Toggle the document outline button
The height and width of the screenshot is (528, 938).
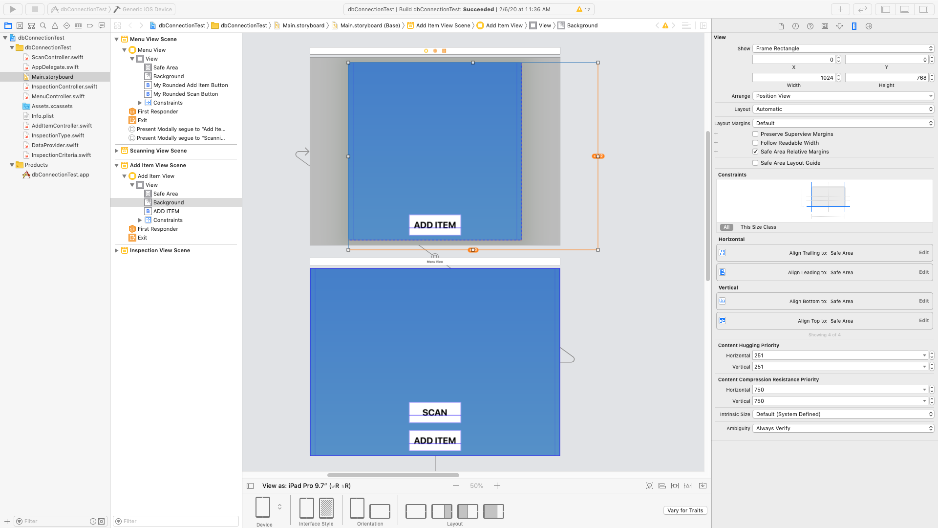(x=250, y=485)
